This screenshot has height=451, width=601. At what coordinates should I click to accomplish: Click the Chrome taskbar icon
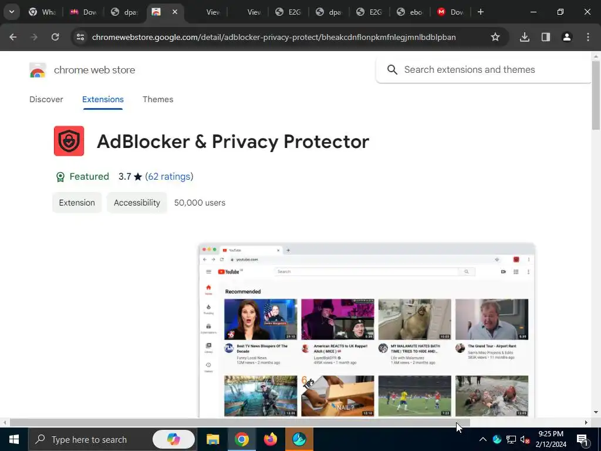tap(241, 439)
